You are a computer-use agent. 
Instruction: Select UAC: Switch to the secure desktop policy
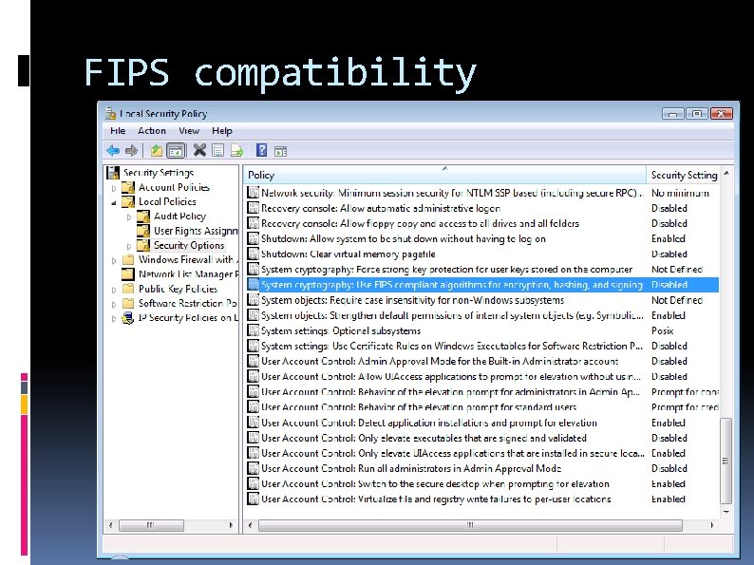tap(482, 483)
